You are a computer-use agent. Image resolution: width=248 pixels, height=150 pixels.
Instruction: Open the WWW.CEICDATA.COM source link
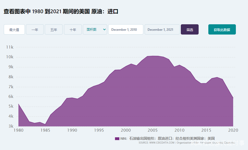(x=162, y=142)
